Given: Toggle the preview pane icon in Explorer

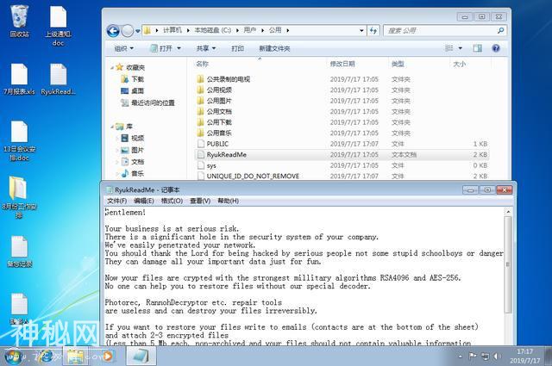Looking at the screenshot, I should coord(477,48).
